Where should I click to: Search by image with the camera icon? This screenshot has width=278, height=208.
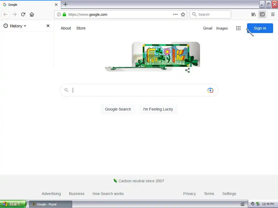pyautogui.click(x=210, y=90)
